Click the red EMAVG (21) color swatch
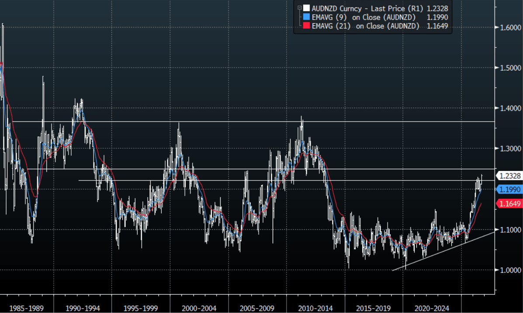523x313 pixels. tap(306, 26)
